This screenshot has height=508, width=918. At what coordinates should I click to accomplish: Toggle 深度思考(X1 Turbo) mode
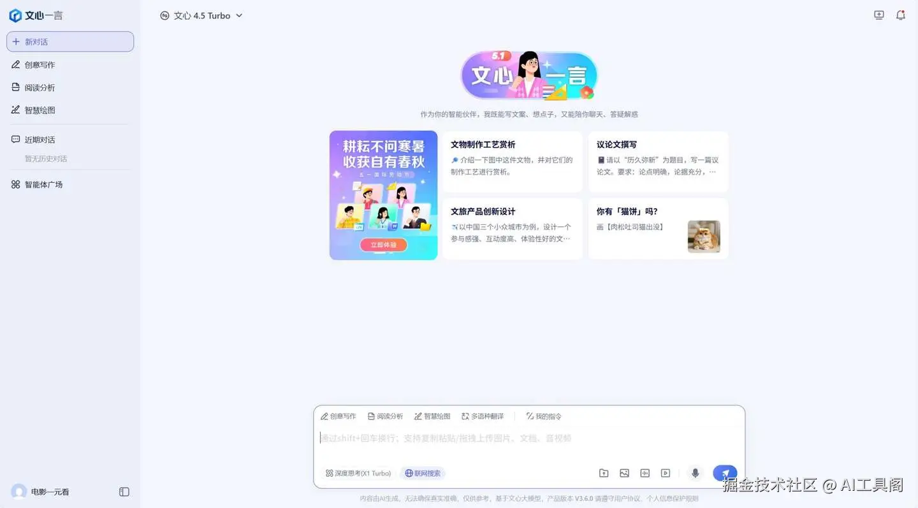point(358,473)
